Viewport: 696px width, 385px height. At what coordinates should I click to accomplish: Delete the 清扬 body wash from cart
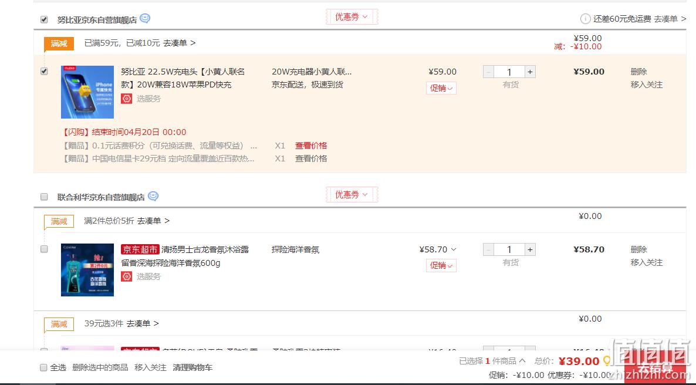[638, 249]
